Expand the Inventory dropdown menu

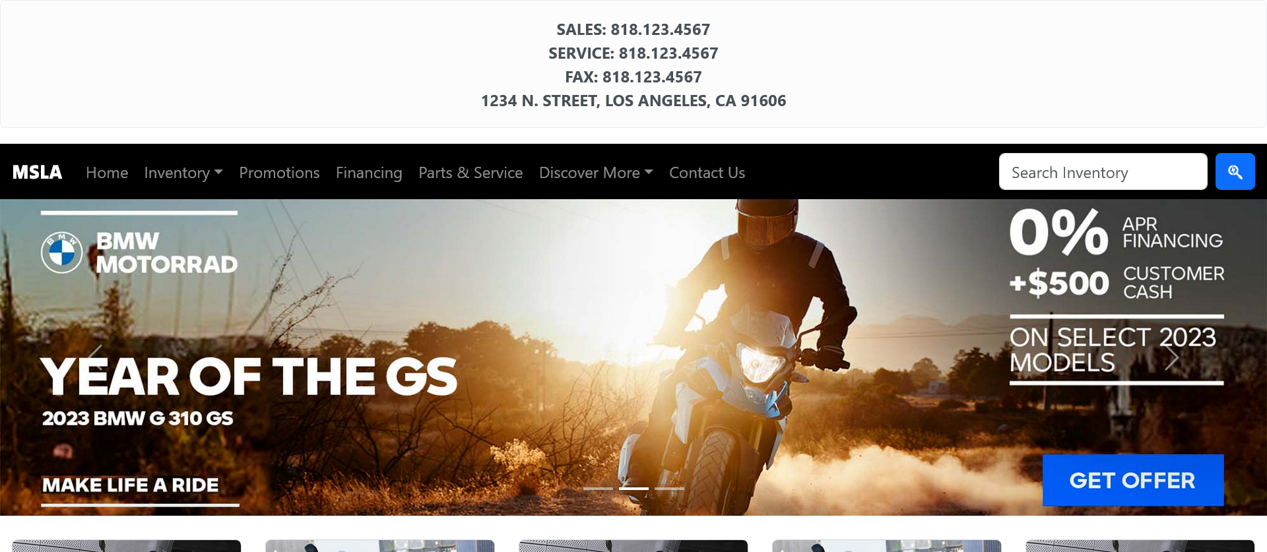tap(183, 173)
